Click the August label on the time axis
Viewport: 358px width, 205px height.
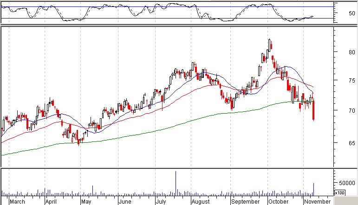tap(201, 202)
